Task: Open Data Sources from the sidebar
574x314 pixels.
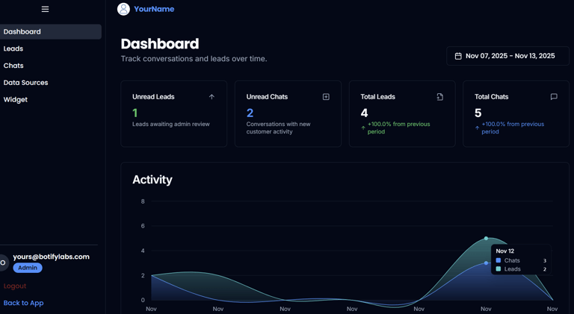Action: point(25,83)
